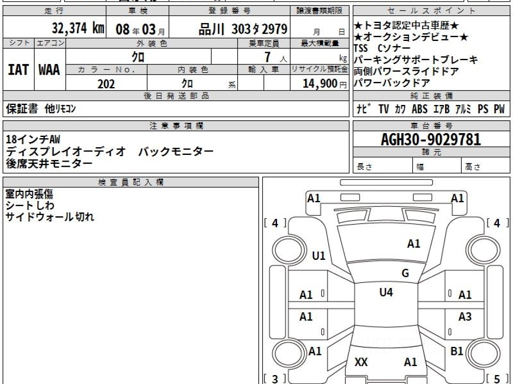Click the 車台番号 header

point(431,126)
